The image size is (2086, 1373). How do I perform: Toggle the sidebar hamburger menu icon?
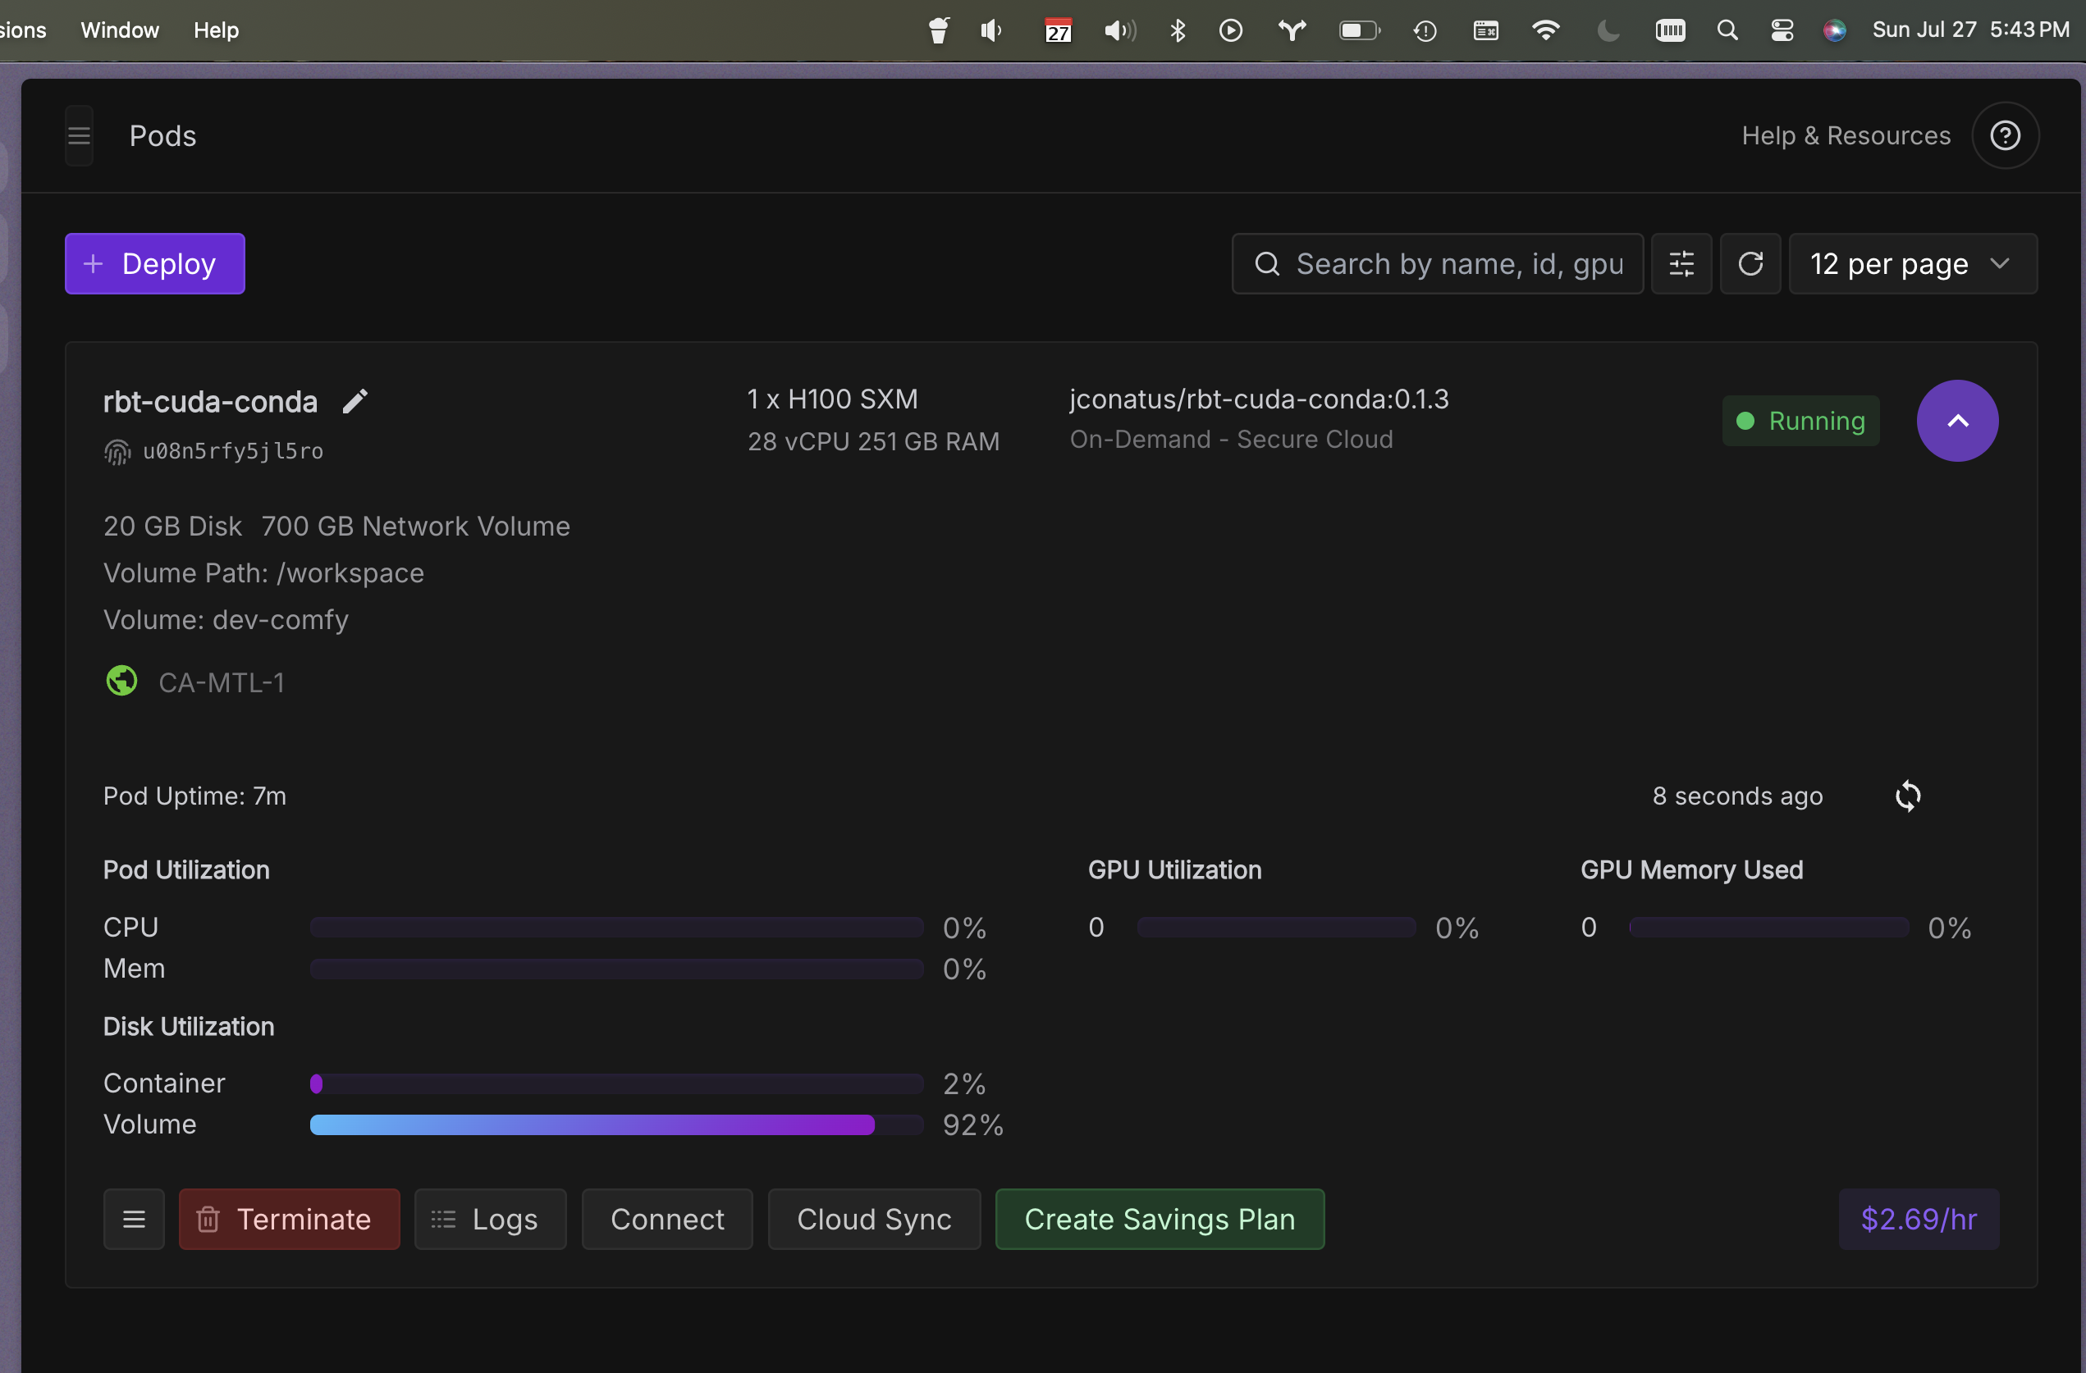click(x=79, y=136)
